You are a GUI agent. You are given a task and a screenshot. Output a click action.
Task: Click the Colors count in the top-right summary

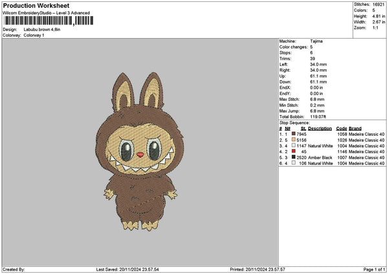(x=374, y=10)
